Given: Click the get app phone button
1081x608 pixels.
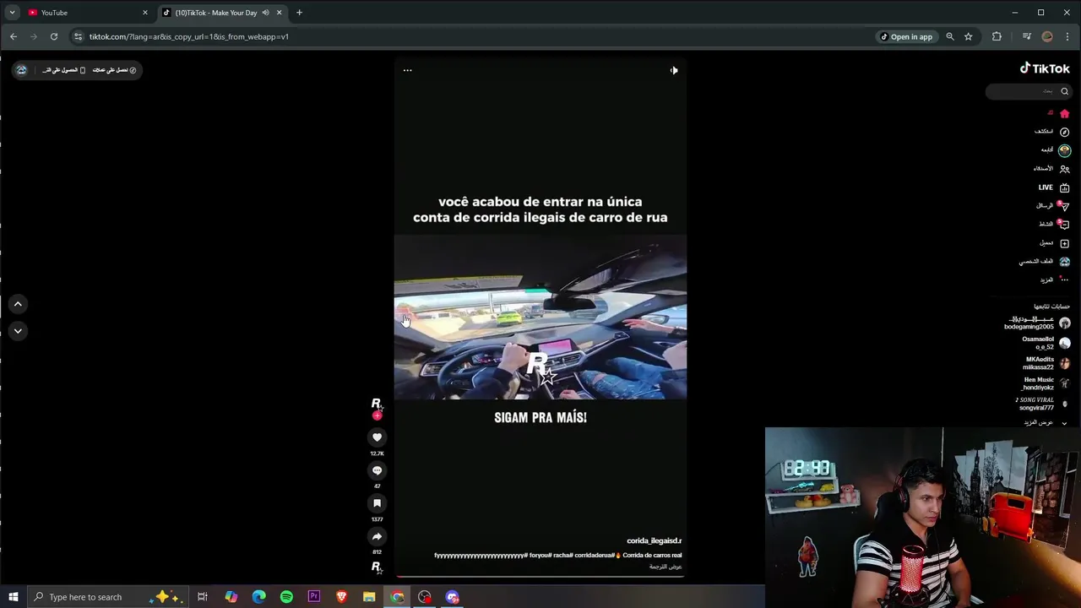Looking at the screenshot, I should click(64, 70).
